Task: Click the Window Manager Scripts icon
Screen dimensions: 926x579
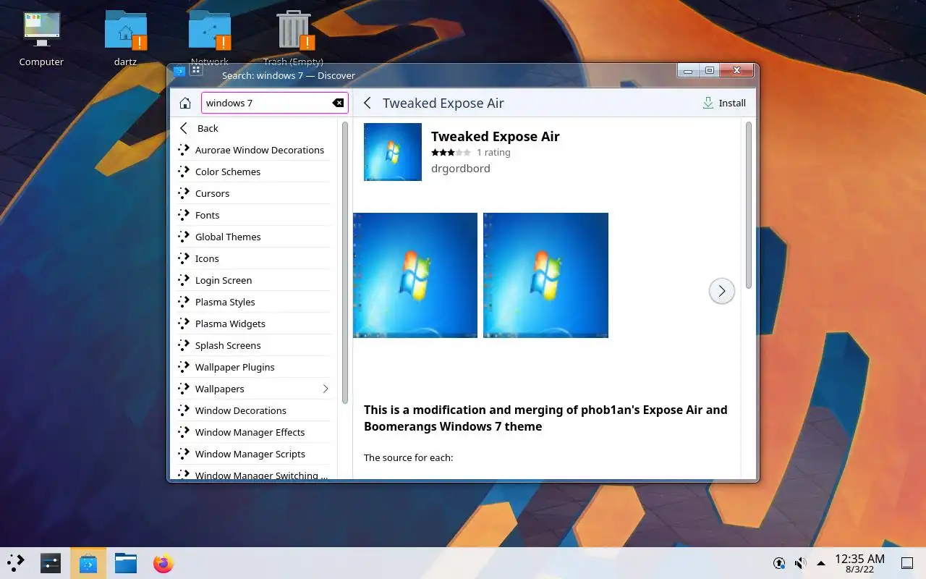Action: pos(184,454)
